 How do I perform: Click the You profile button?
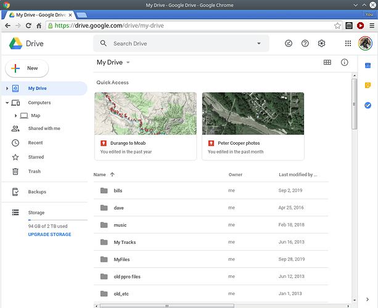click(x=369, y=14)
